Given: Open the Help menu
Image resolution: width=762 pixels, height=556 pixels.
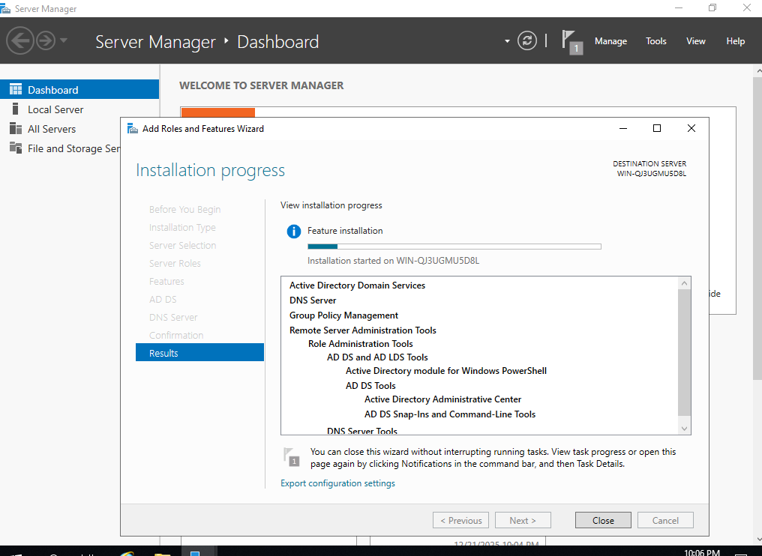Looking at the screenshot, I should coord(735,41).
